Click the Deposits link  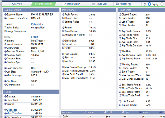pos(12,110)
